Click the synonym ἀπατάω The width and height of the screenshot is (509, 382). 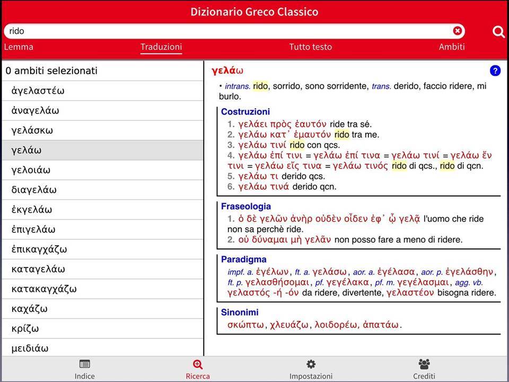click(381, 325)
